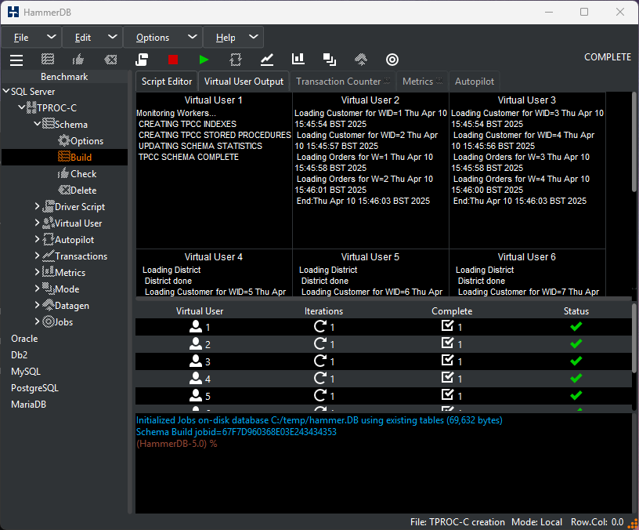Stop virtual users with red square

coord(173,60)
